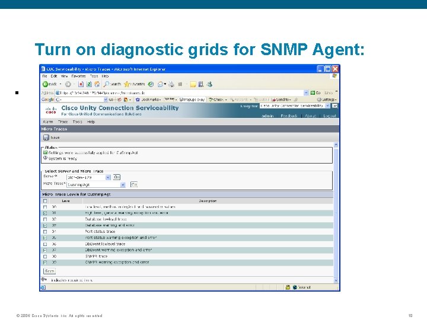
Task: Click the Google toolbar Check button
Action: click(218, 100)
